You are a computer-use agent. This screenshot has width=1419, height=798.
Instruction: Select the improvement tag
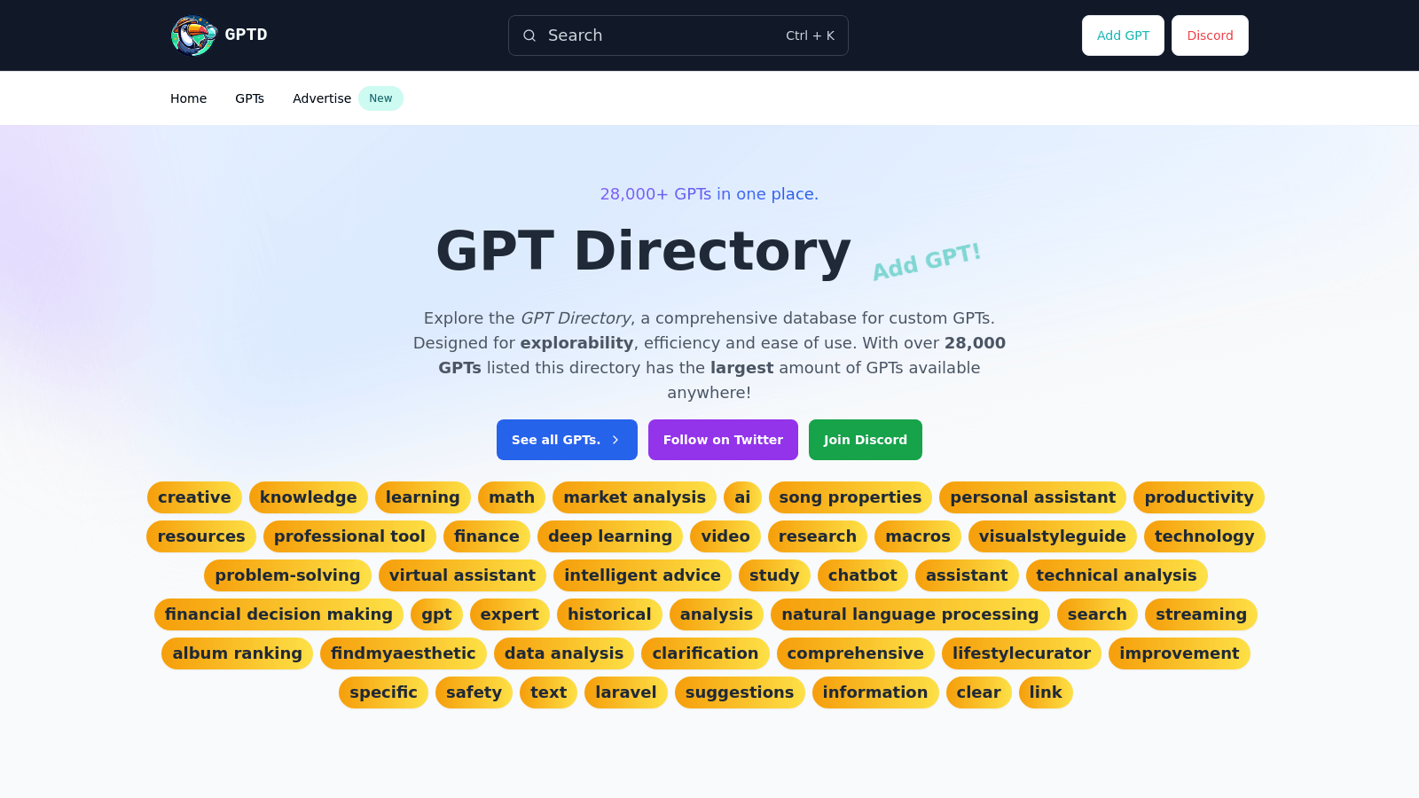(x=1180, y=653)
